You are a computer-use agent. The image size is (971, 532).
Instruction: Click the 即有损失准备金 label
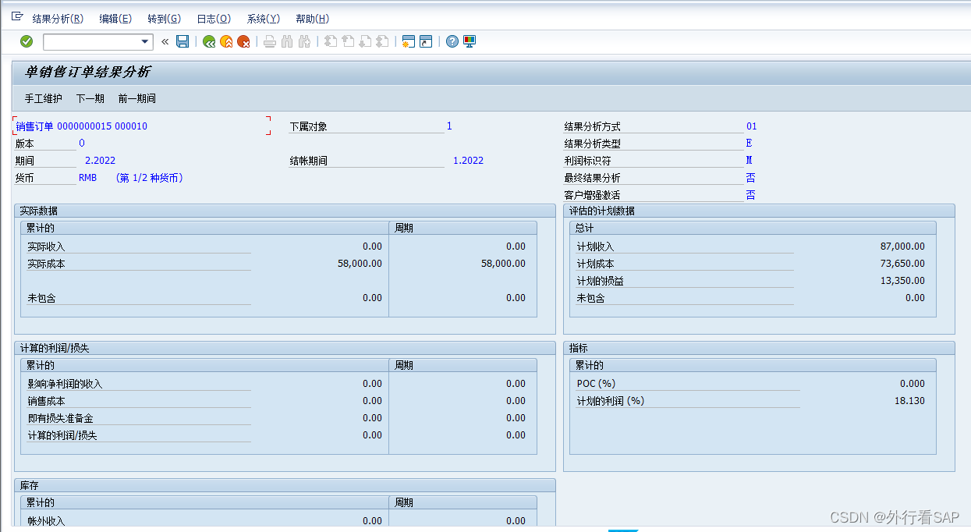60,418
